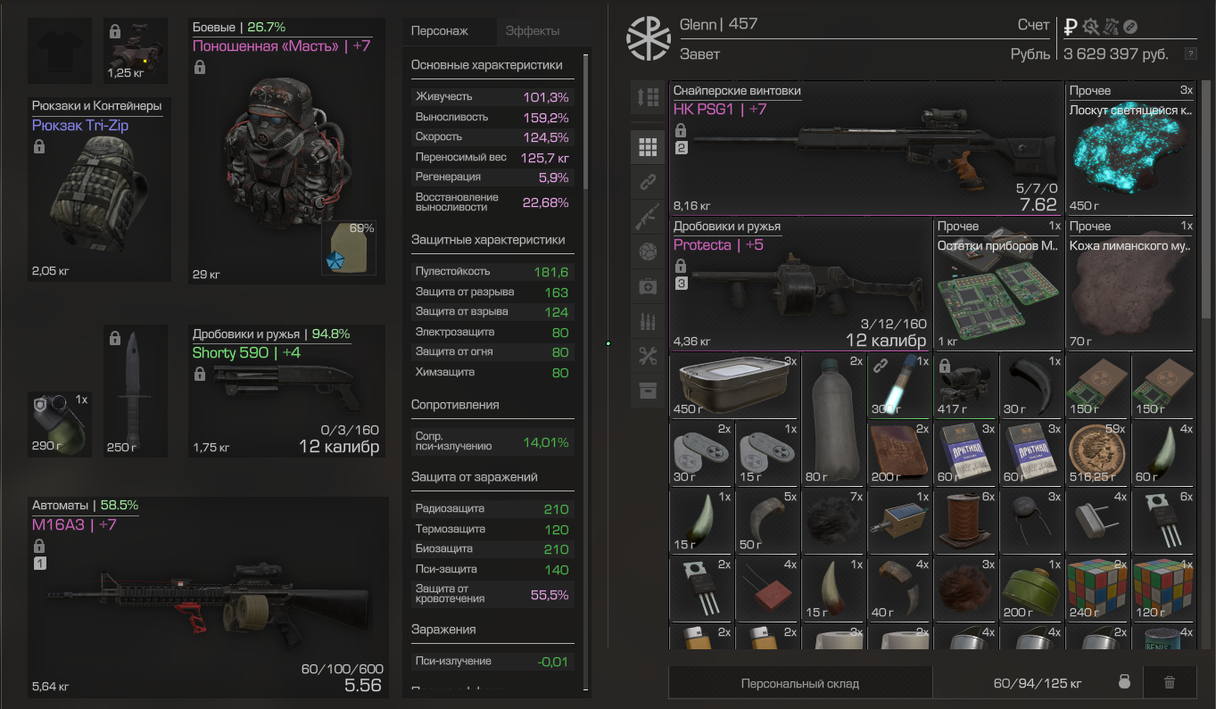This screenshot has width=1216, height=709.
Task: Filter inventory by tools wrench icon
Action: [648, 356]
